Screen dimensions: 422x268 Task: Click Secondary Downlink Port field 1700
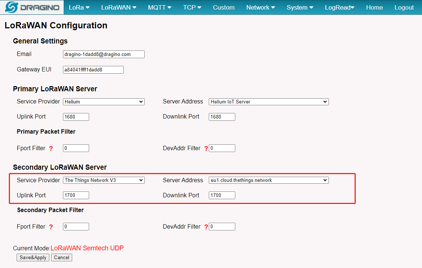pos(222,195)
